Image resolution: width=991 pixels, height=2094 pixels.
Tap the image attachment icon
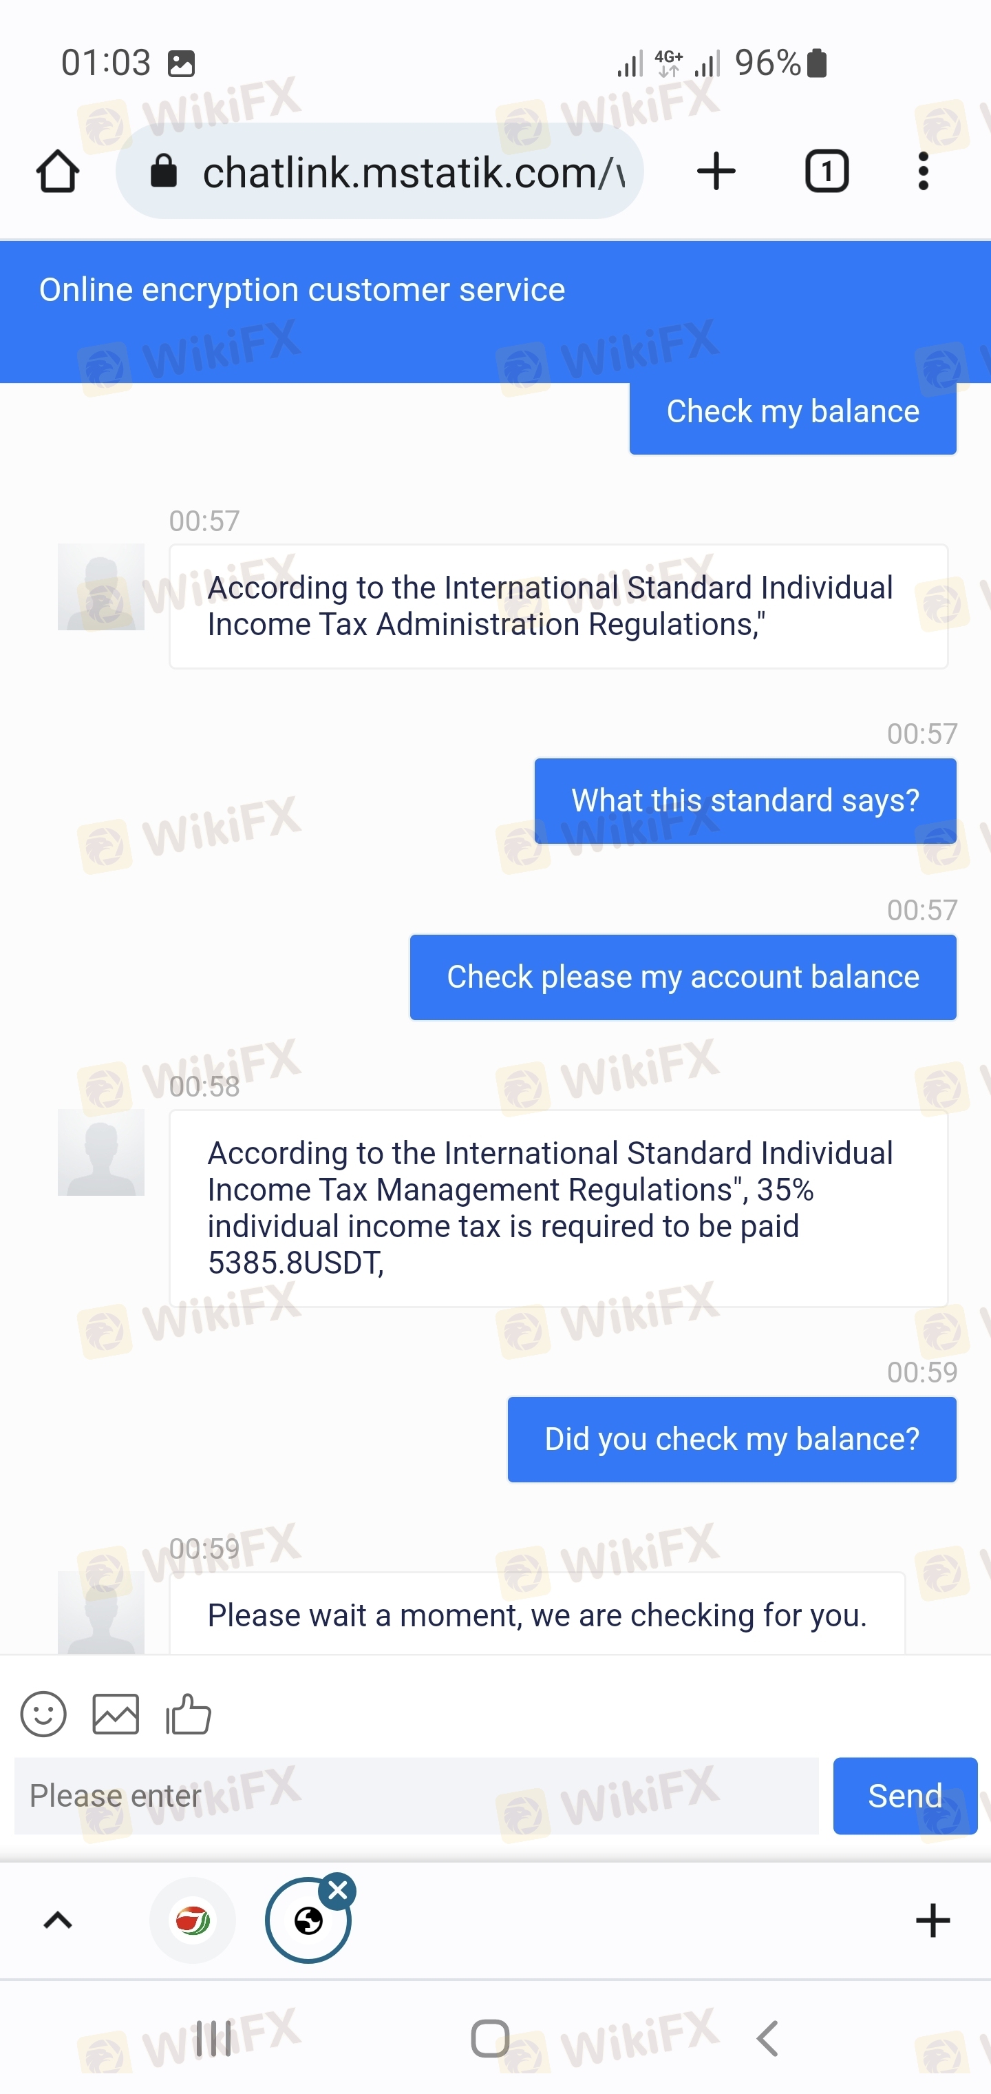point(116,1714)
